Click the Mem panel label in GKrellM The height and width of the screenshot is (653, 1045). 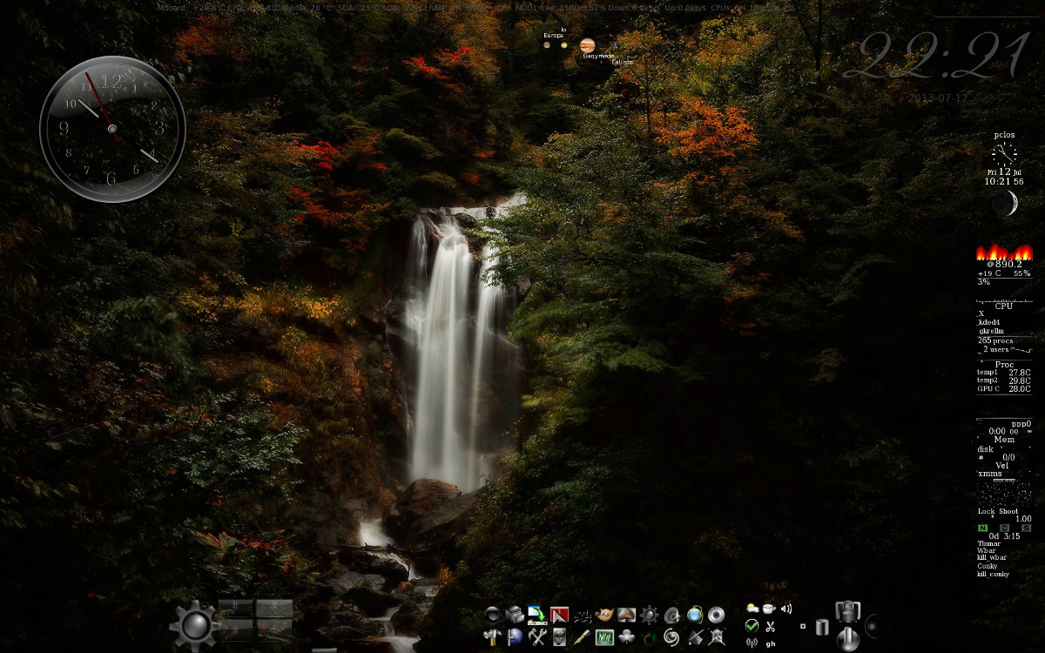(x=1005, y=439)
